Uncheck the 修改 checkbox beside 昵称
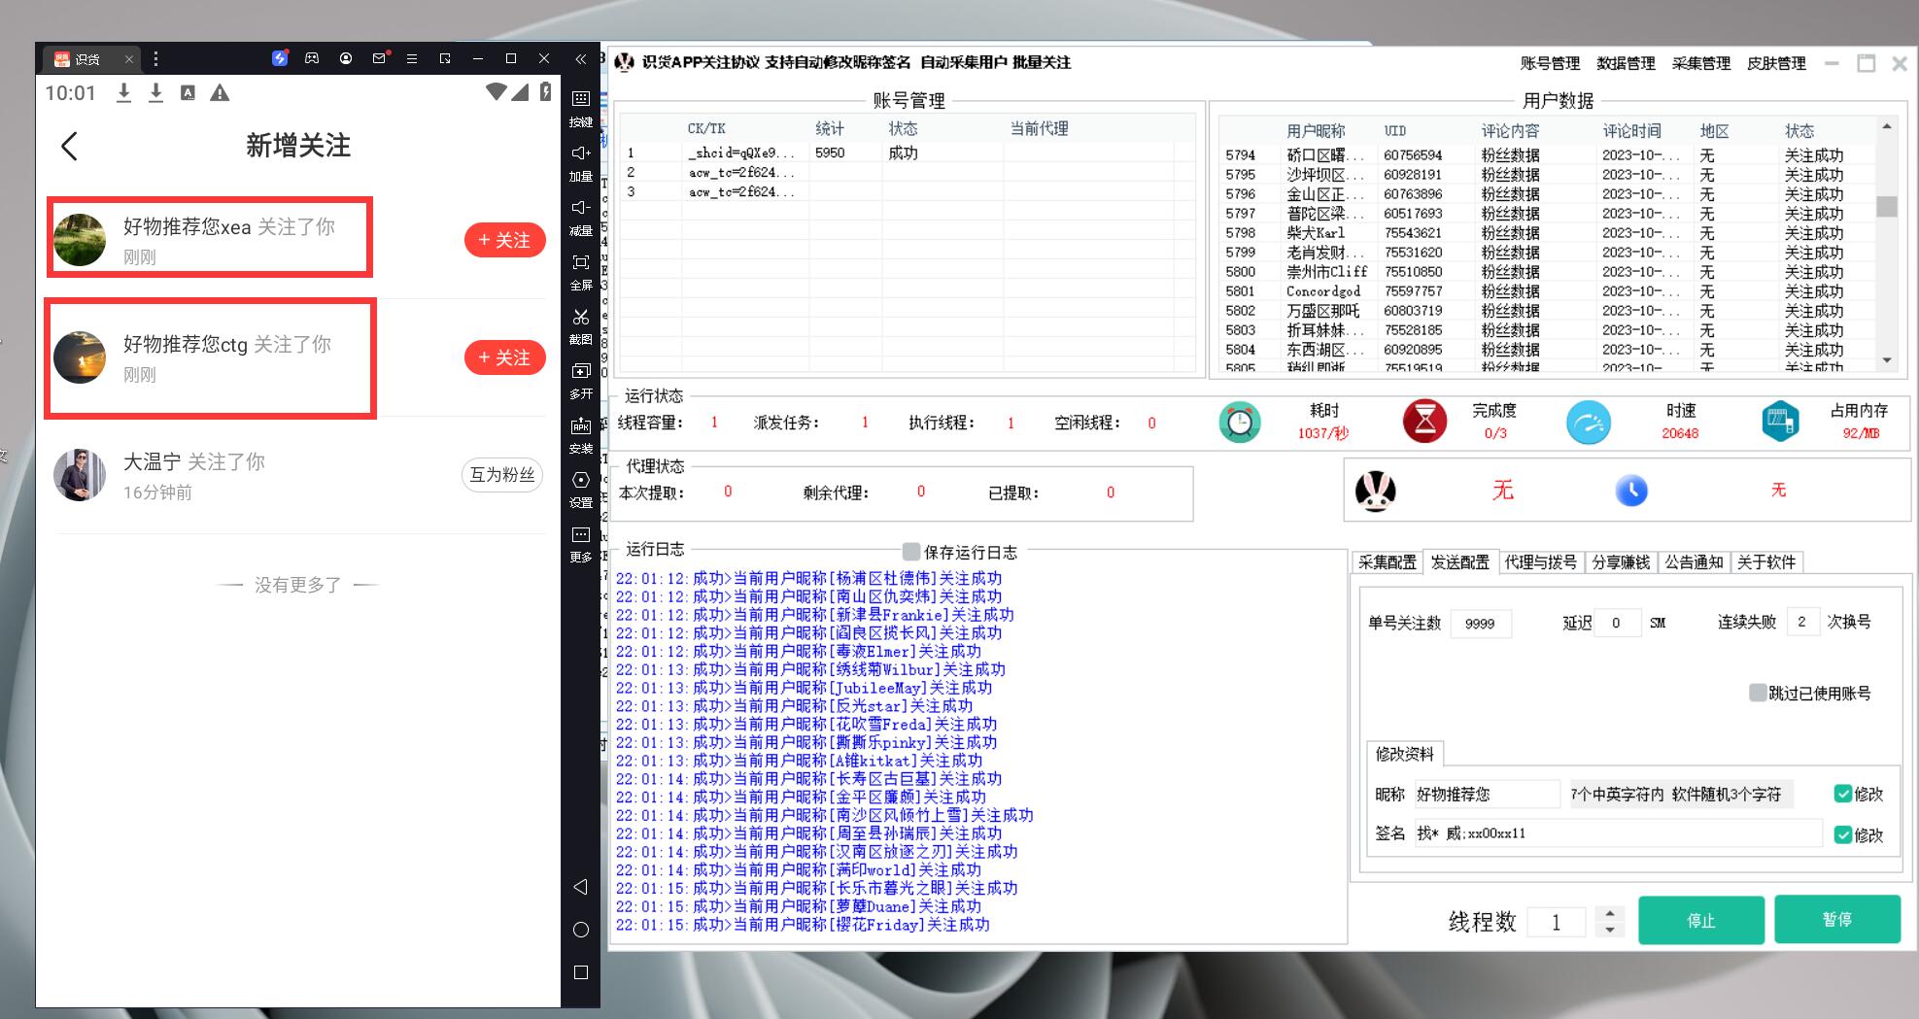The height and width of the screenshot is (1019, 1919). click(1842, 794)
